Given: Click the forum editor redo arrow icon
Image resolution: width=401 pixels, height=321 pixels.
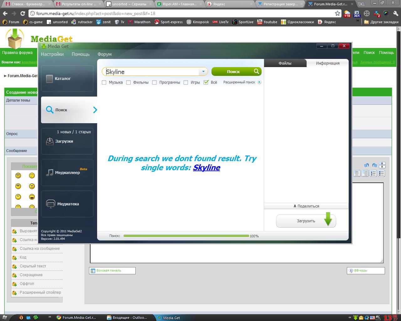Looking at the screenshot, I should click(374, 165).
